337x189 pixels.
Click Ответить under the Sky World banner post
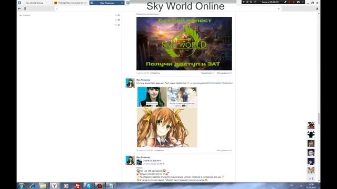[155, 73]
